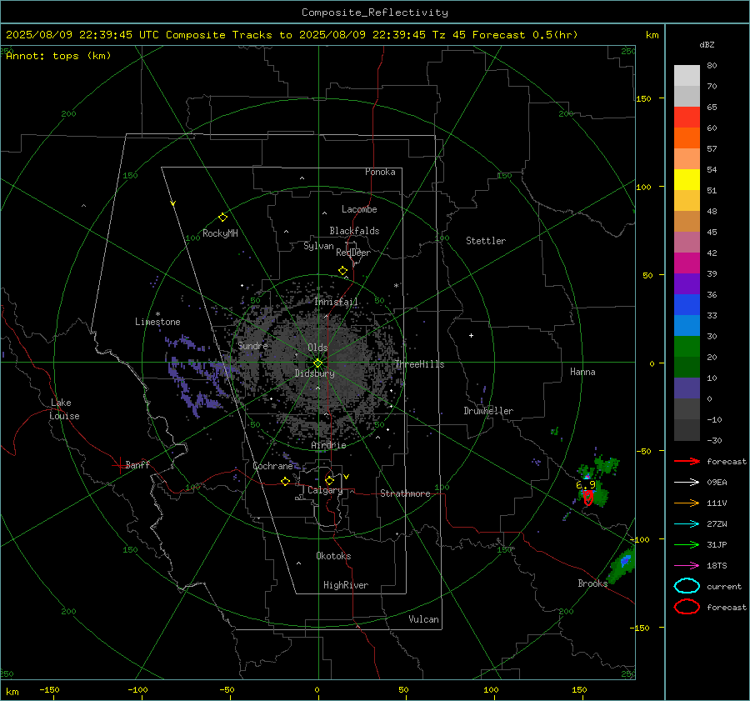Click the Drumheller label
Screen dimensions: 750x701
click(488, 411)
